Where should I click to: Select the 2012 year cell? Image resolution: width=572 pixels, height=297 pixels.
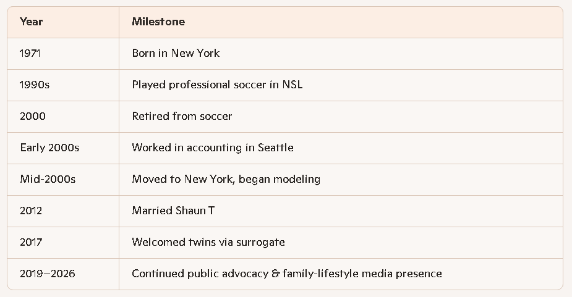pos(31,211)
